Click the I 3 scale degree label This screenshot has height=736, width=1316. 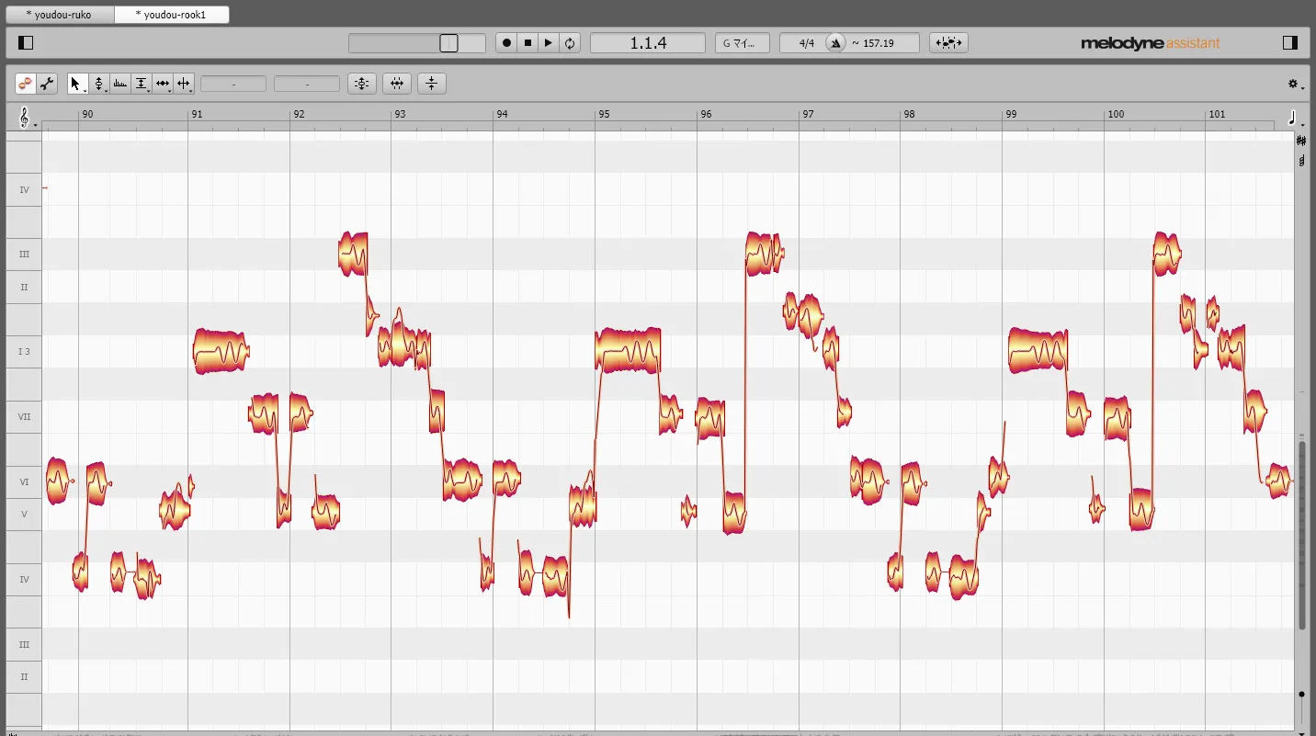pos(24,352)
